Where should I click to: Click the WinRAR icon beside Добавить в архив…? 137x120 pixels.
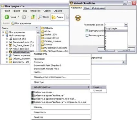(x=32, y=92)
